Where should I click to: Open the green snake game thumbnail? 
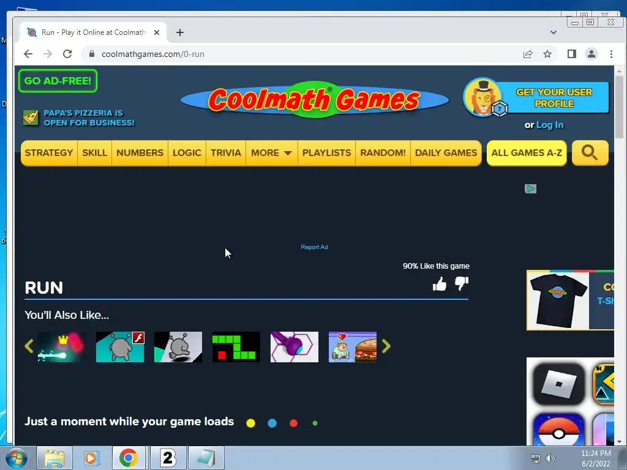click(x=236, y=347)
